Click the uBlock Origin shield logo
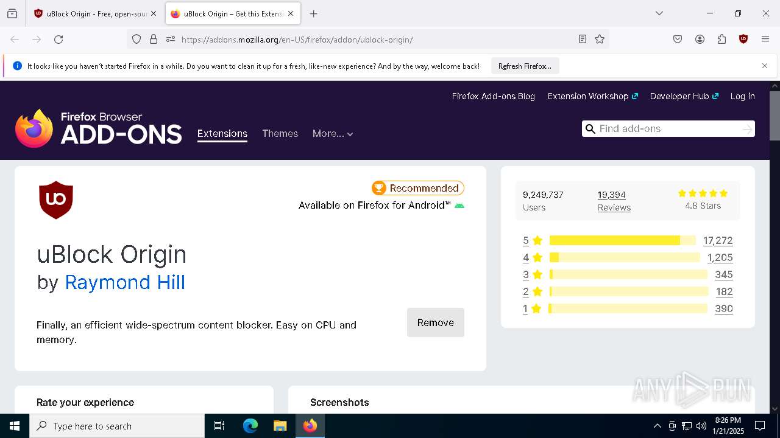Image resolution: width=780 pixels, height=438 pixels. (56, 200)
